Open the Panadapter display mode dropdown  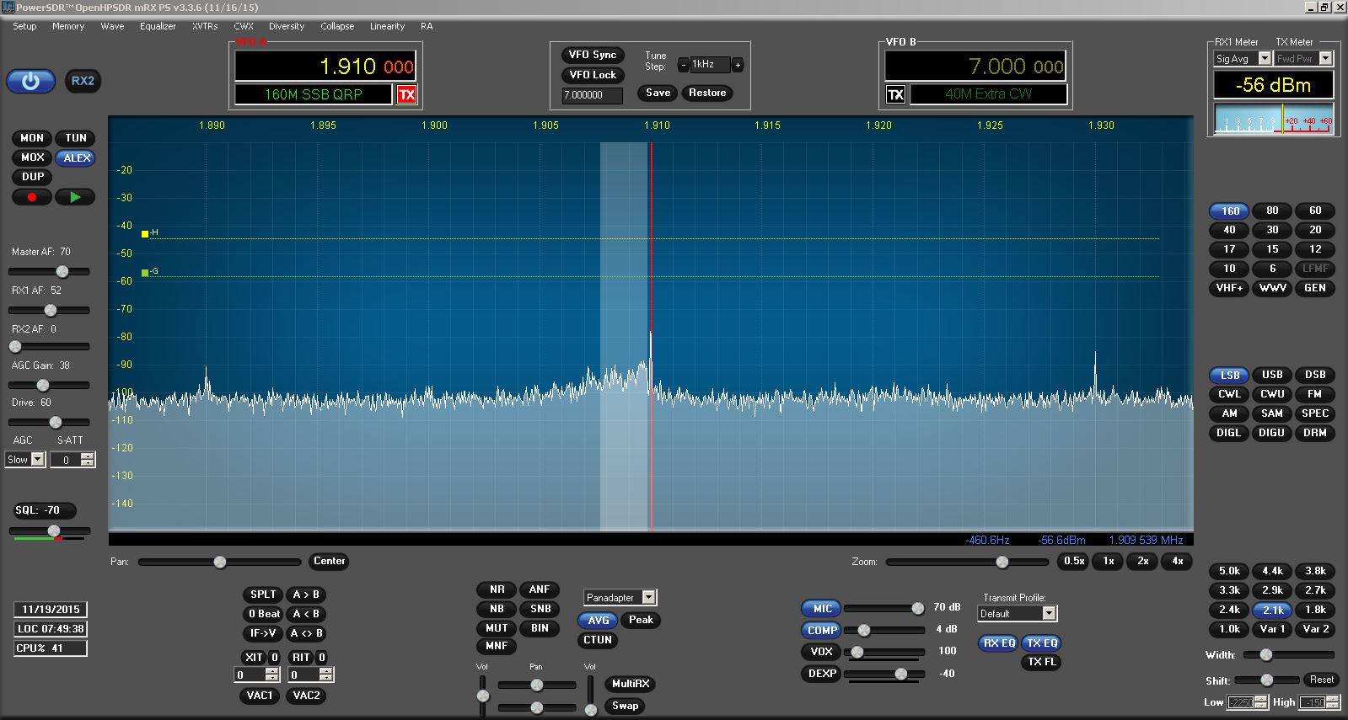click(x=648, y=597)
